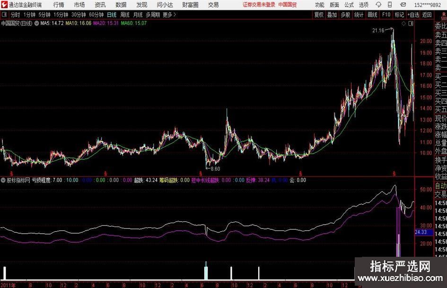Click the 2011年 label on the time axis

(8, 285)
